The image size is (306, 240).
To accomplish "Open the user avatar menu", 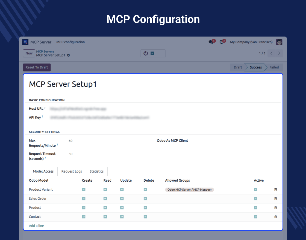I will (279, 42).
